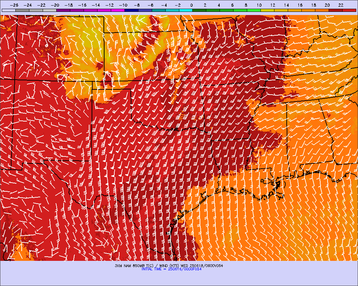Click the "3KM NAM 850MB T(C) / WIND (KTS)" title
This screenshot has height=286, width=358.
(148, 266)
